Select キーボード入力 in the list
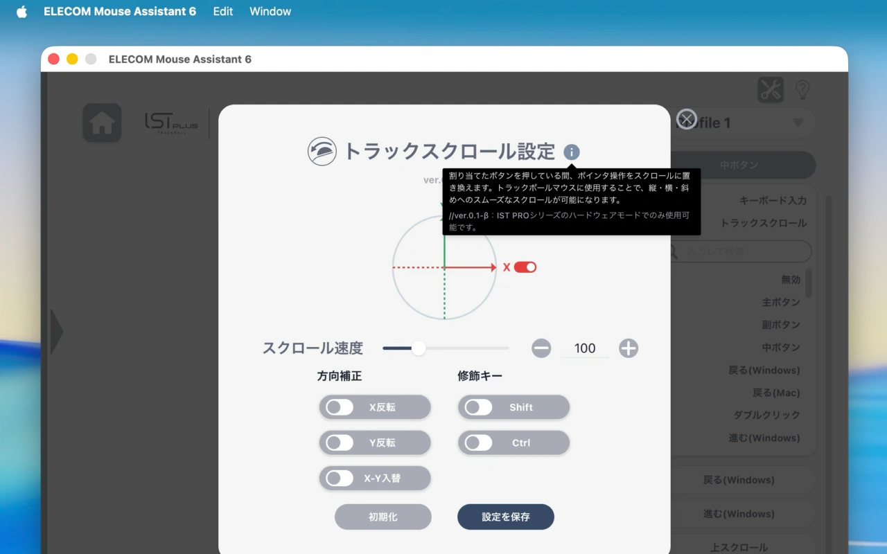 tap(773, 200)
